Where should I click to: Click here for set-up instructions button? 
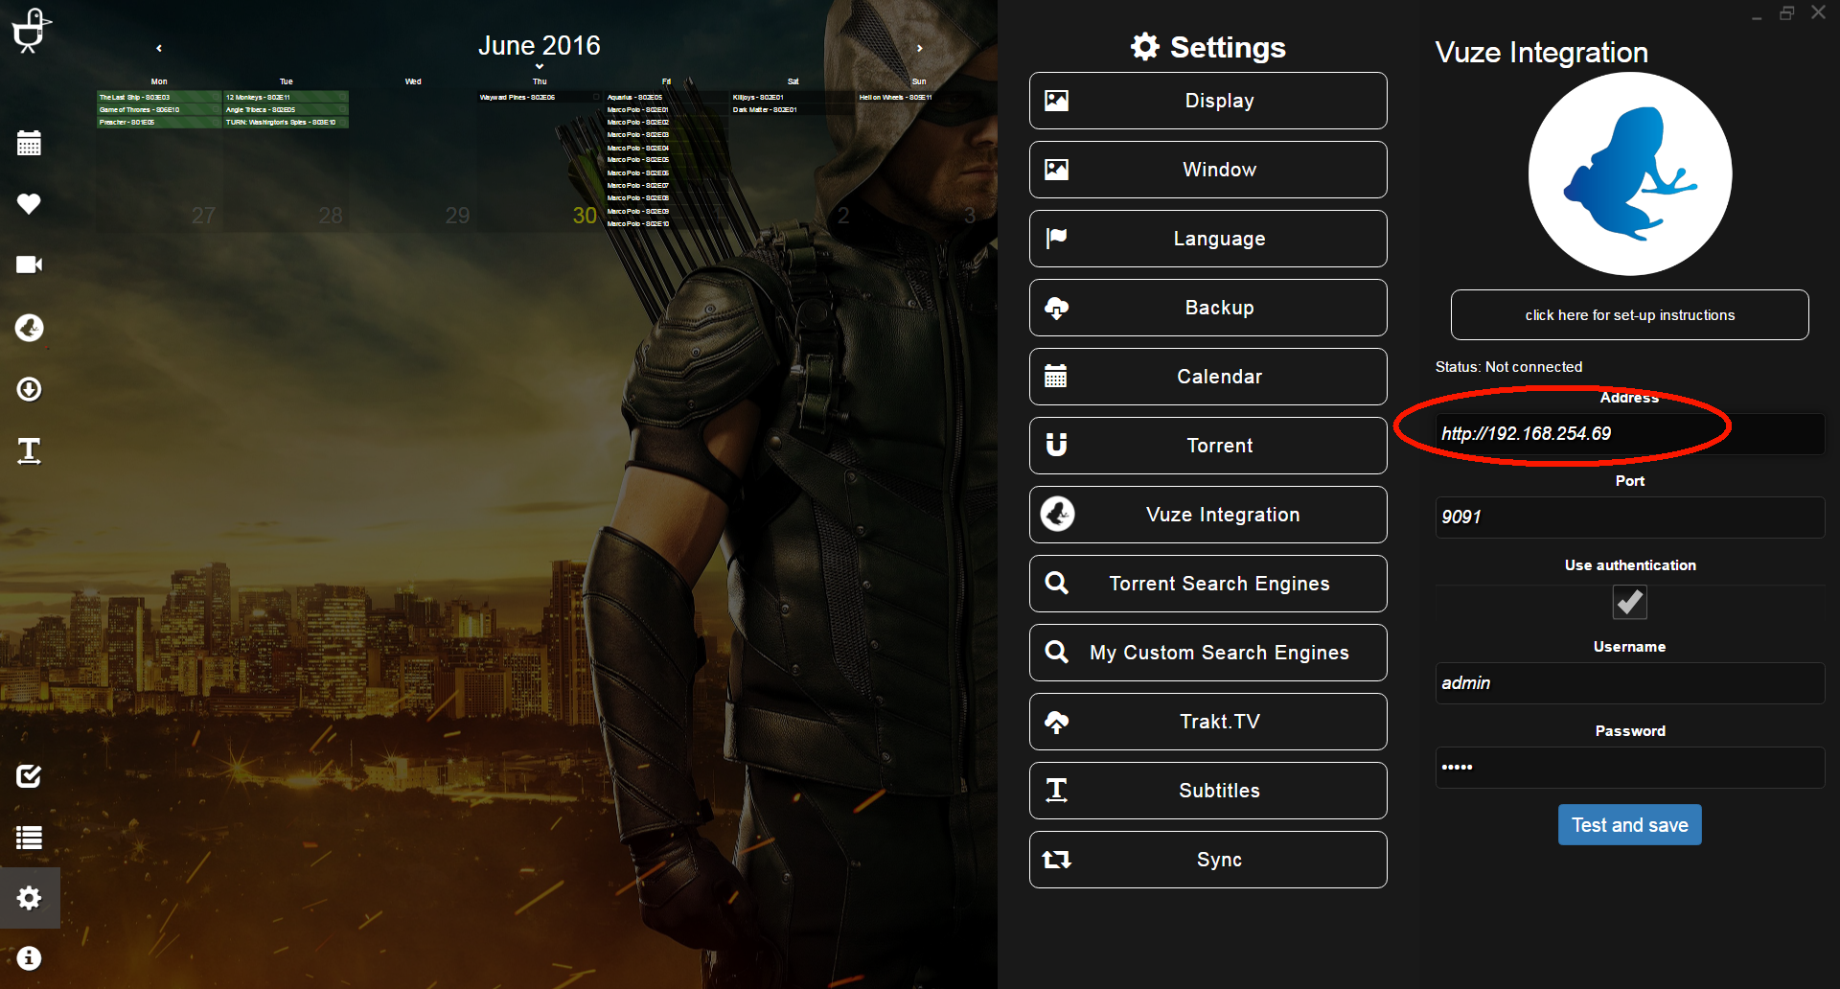click(1629, 314)
